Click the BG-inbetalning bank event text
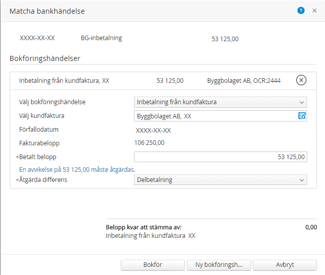Image resolution: width=325 pixels, height=275 pixels. [101, 38]
